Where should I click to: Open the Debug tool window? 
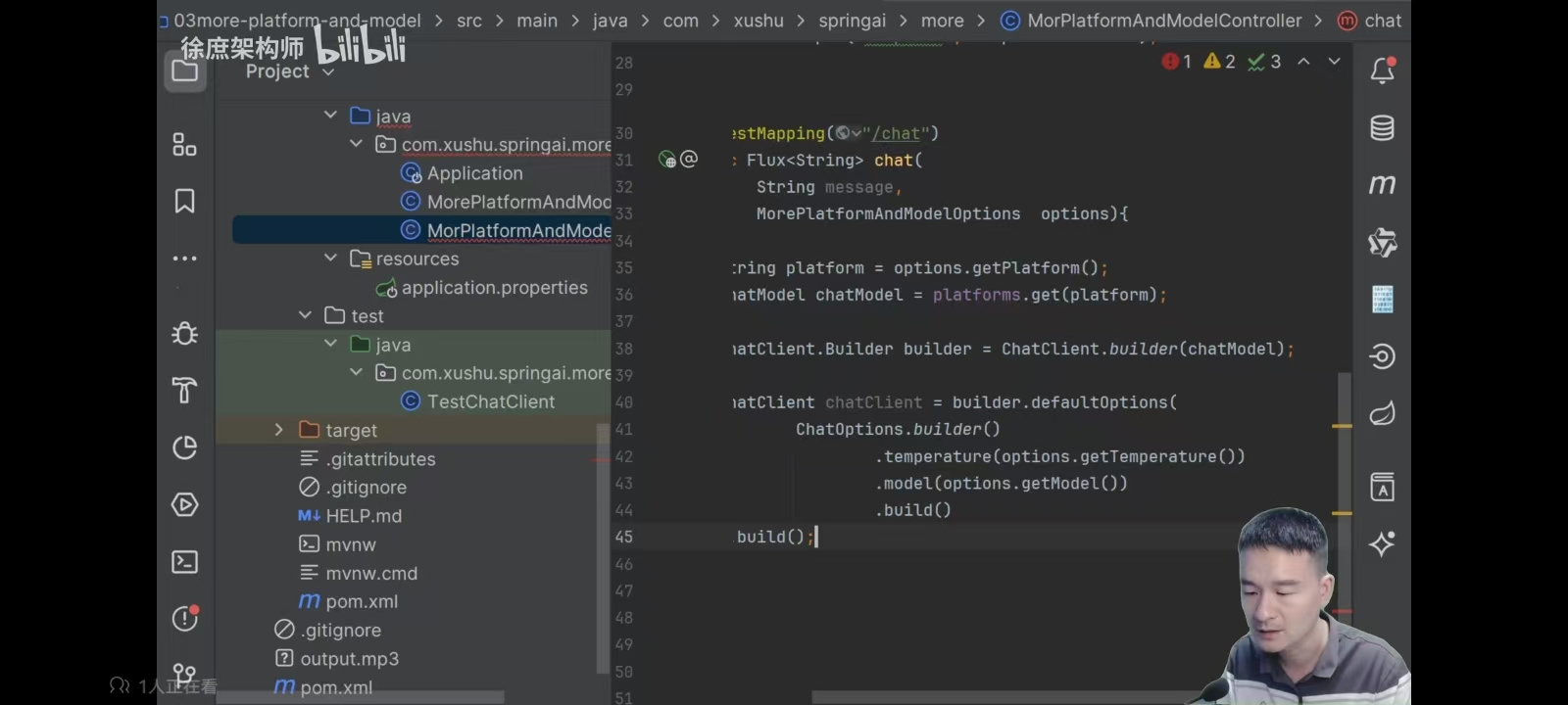click(184, 333)
